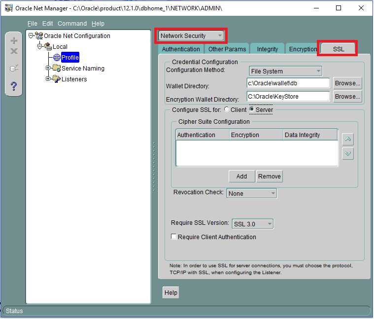Open the Require SSL Version dropdown
Screen dimensions: 374x319
click(x=253, y=224)
